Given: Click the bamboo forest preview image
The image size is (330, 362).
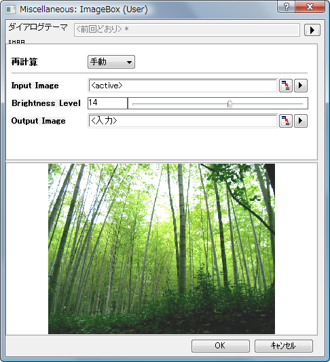Looking at the screenshot, I should coord(162,249).
